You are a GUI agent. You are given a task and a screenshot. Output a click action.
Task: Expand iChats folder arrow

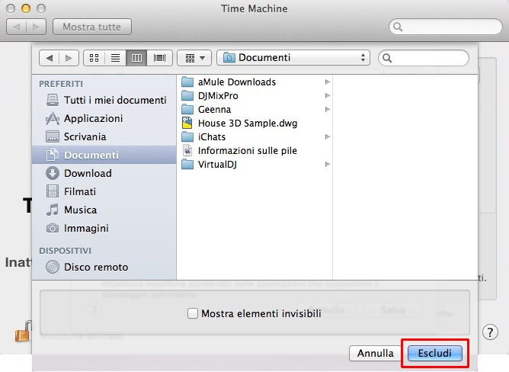click(x=328, y=136)
